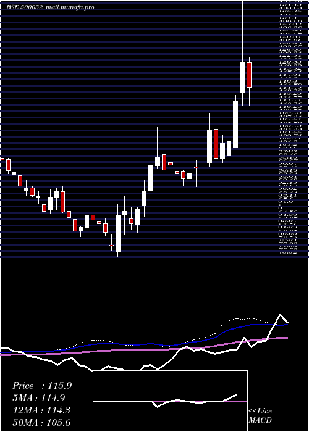Click the 'Price : 115.9' readout

tap(42, 386)
